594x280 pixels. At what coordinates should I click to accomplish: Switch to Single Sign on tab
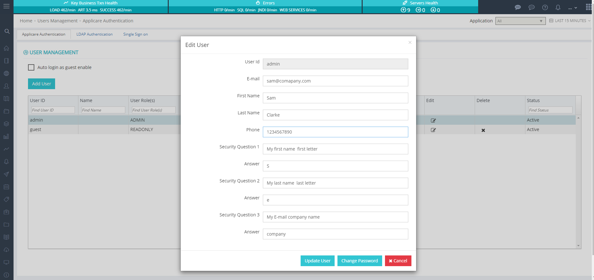point(135,34)
